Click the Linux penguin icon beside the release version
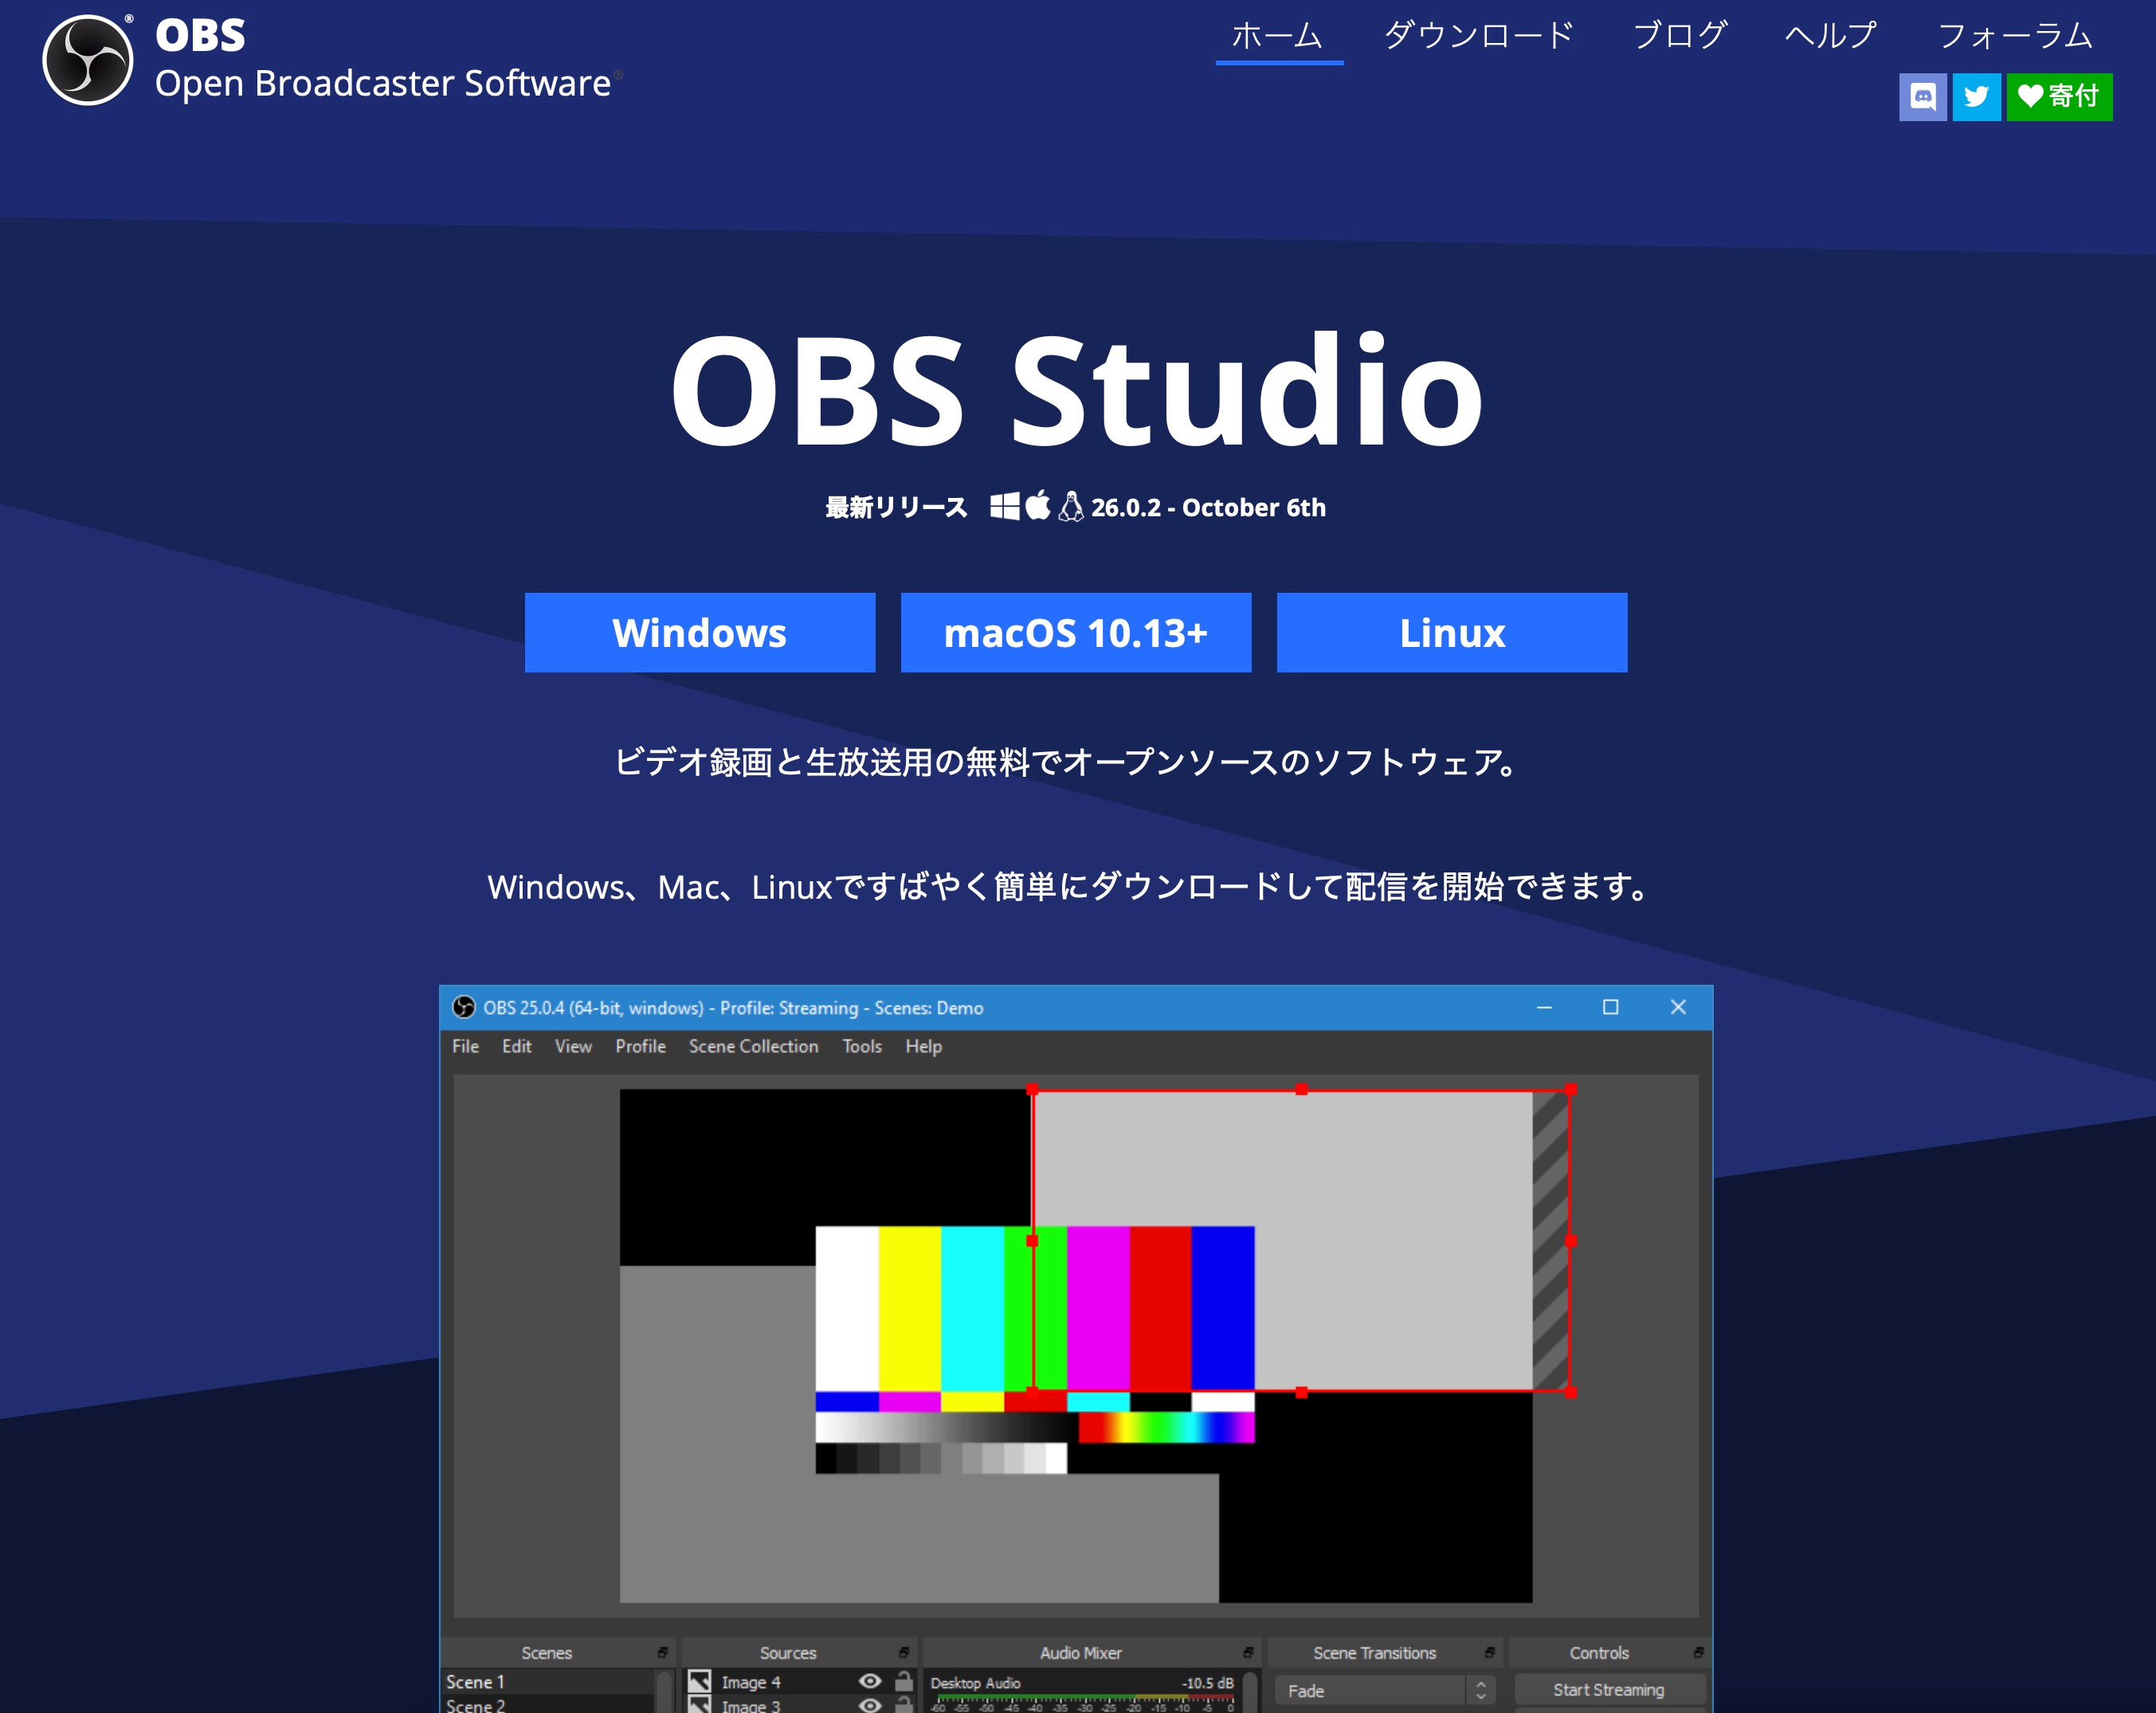This screenshot has height=1713, width=2156. pos(1071,507)
